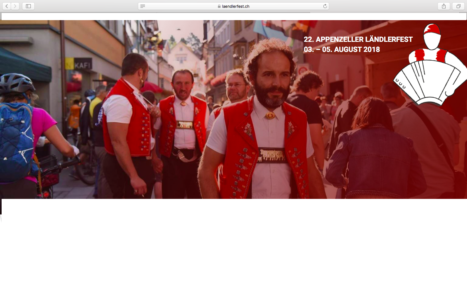Click the Forward navigation arrow
The height and width of the screenshot is (292, 467).
15,6
